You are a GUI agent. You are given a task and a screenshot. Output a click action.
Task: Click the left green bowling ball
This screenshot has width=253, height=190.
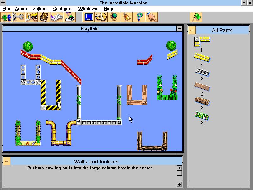click(28, 47)
